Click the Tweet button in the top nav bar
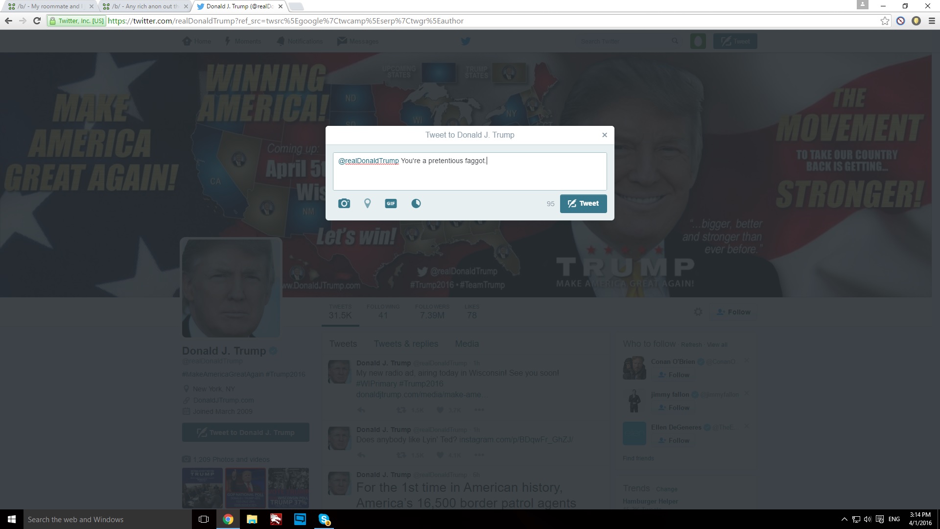Screen dimensions: 940x529 [x=735, y=41]
